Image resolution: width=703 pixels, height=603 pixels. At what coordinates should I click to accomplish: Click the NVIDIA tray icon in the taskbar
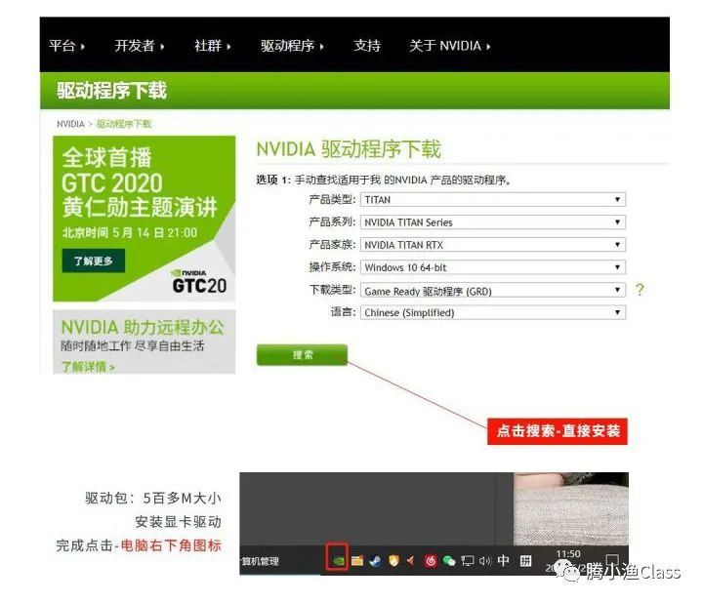tap(339, 560)
